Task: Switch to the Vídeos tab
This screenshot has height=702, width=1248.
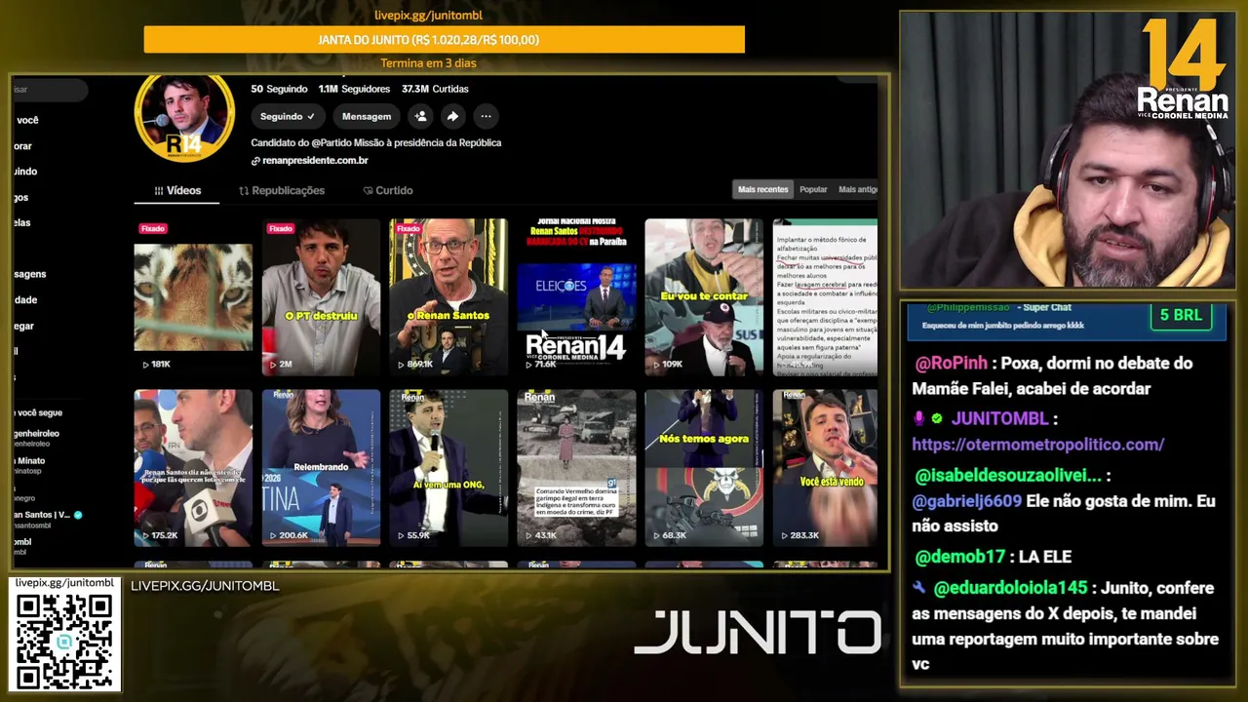Action: tap(177, 190)
